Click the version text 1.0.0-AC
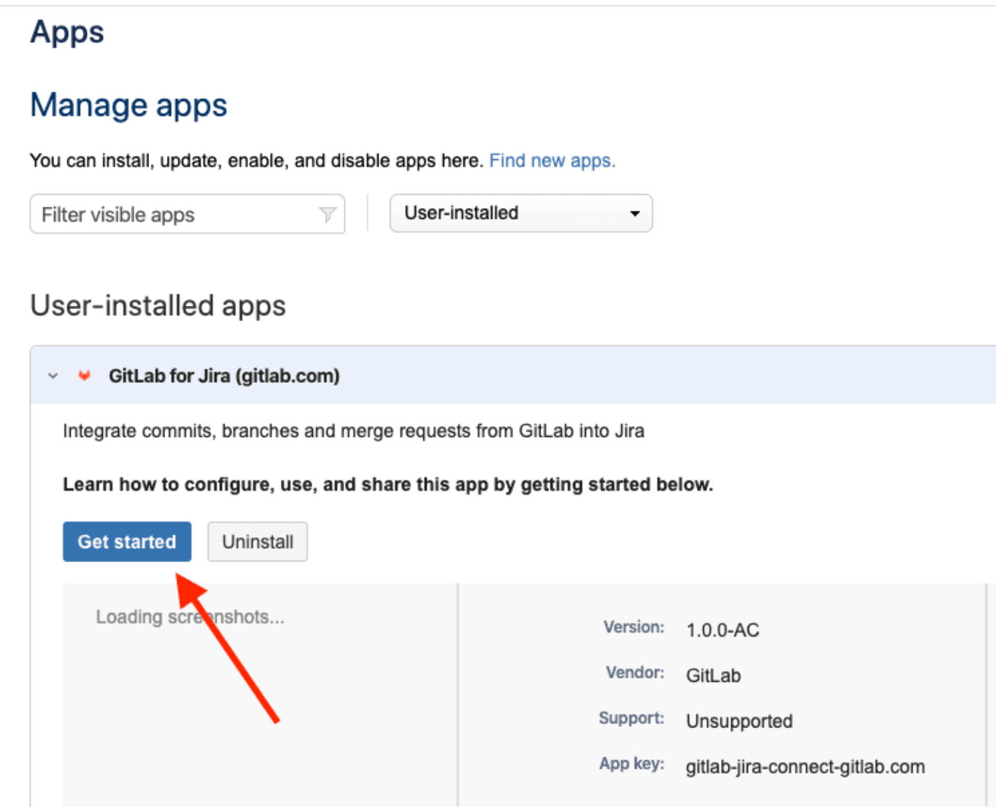 coord(722,630)
